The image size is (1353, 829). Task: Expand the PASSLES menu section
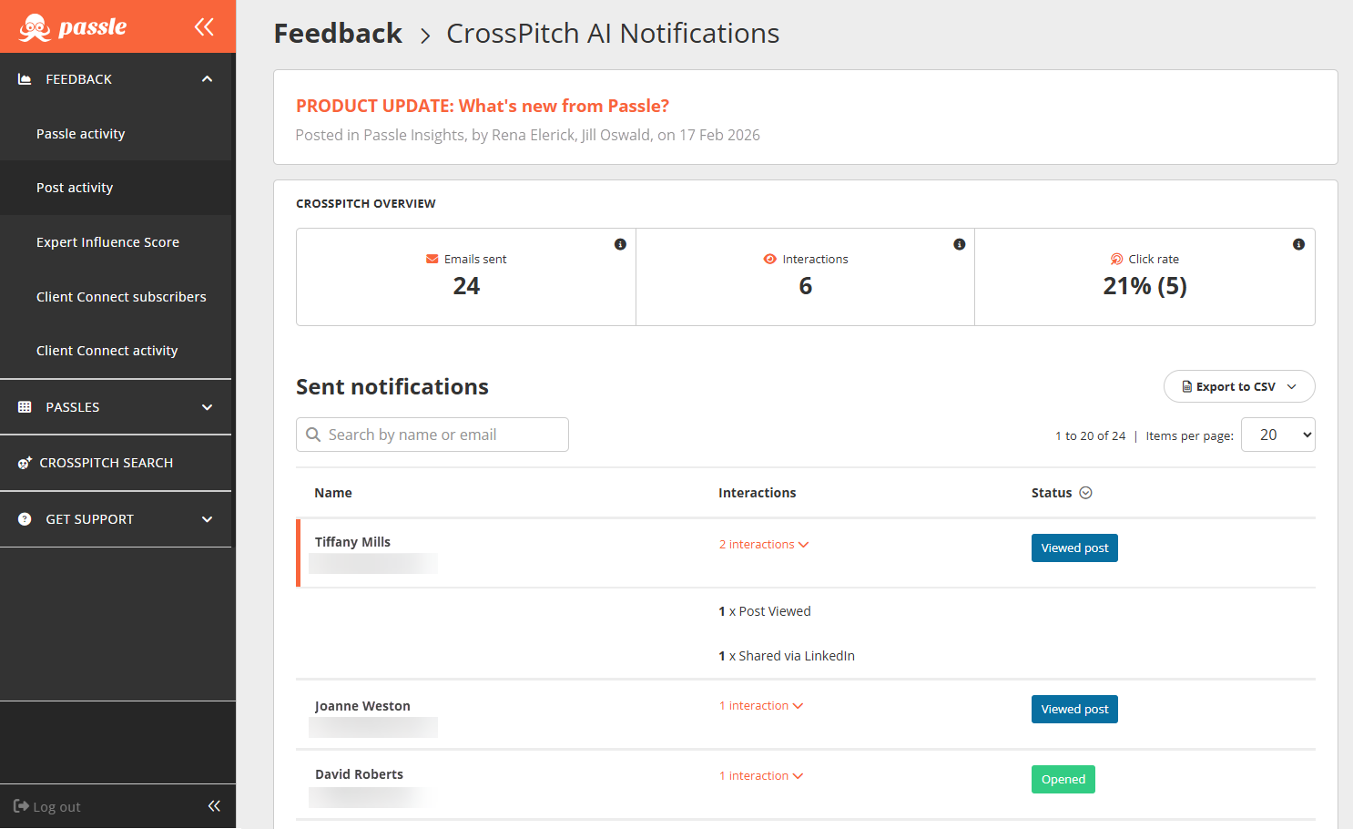pyautogui.click(x=207, y=407)
